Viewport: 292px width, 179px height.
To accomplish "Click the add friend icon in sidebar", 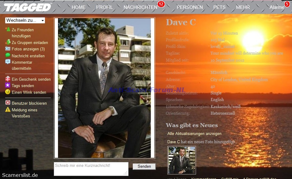I will pos(8,30).
